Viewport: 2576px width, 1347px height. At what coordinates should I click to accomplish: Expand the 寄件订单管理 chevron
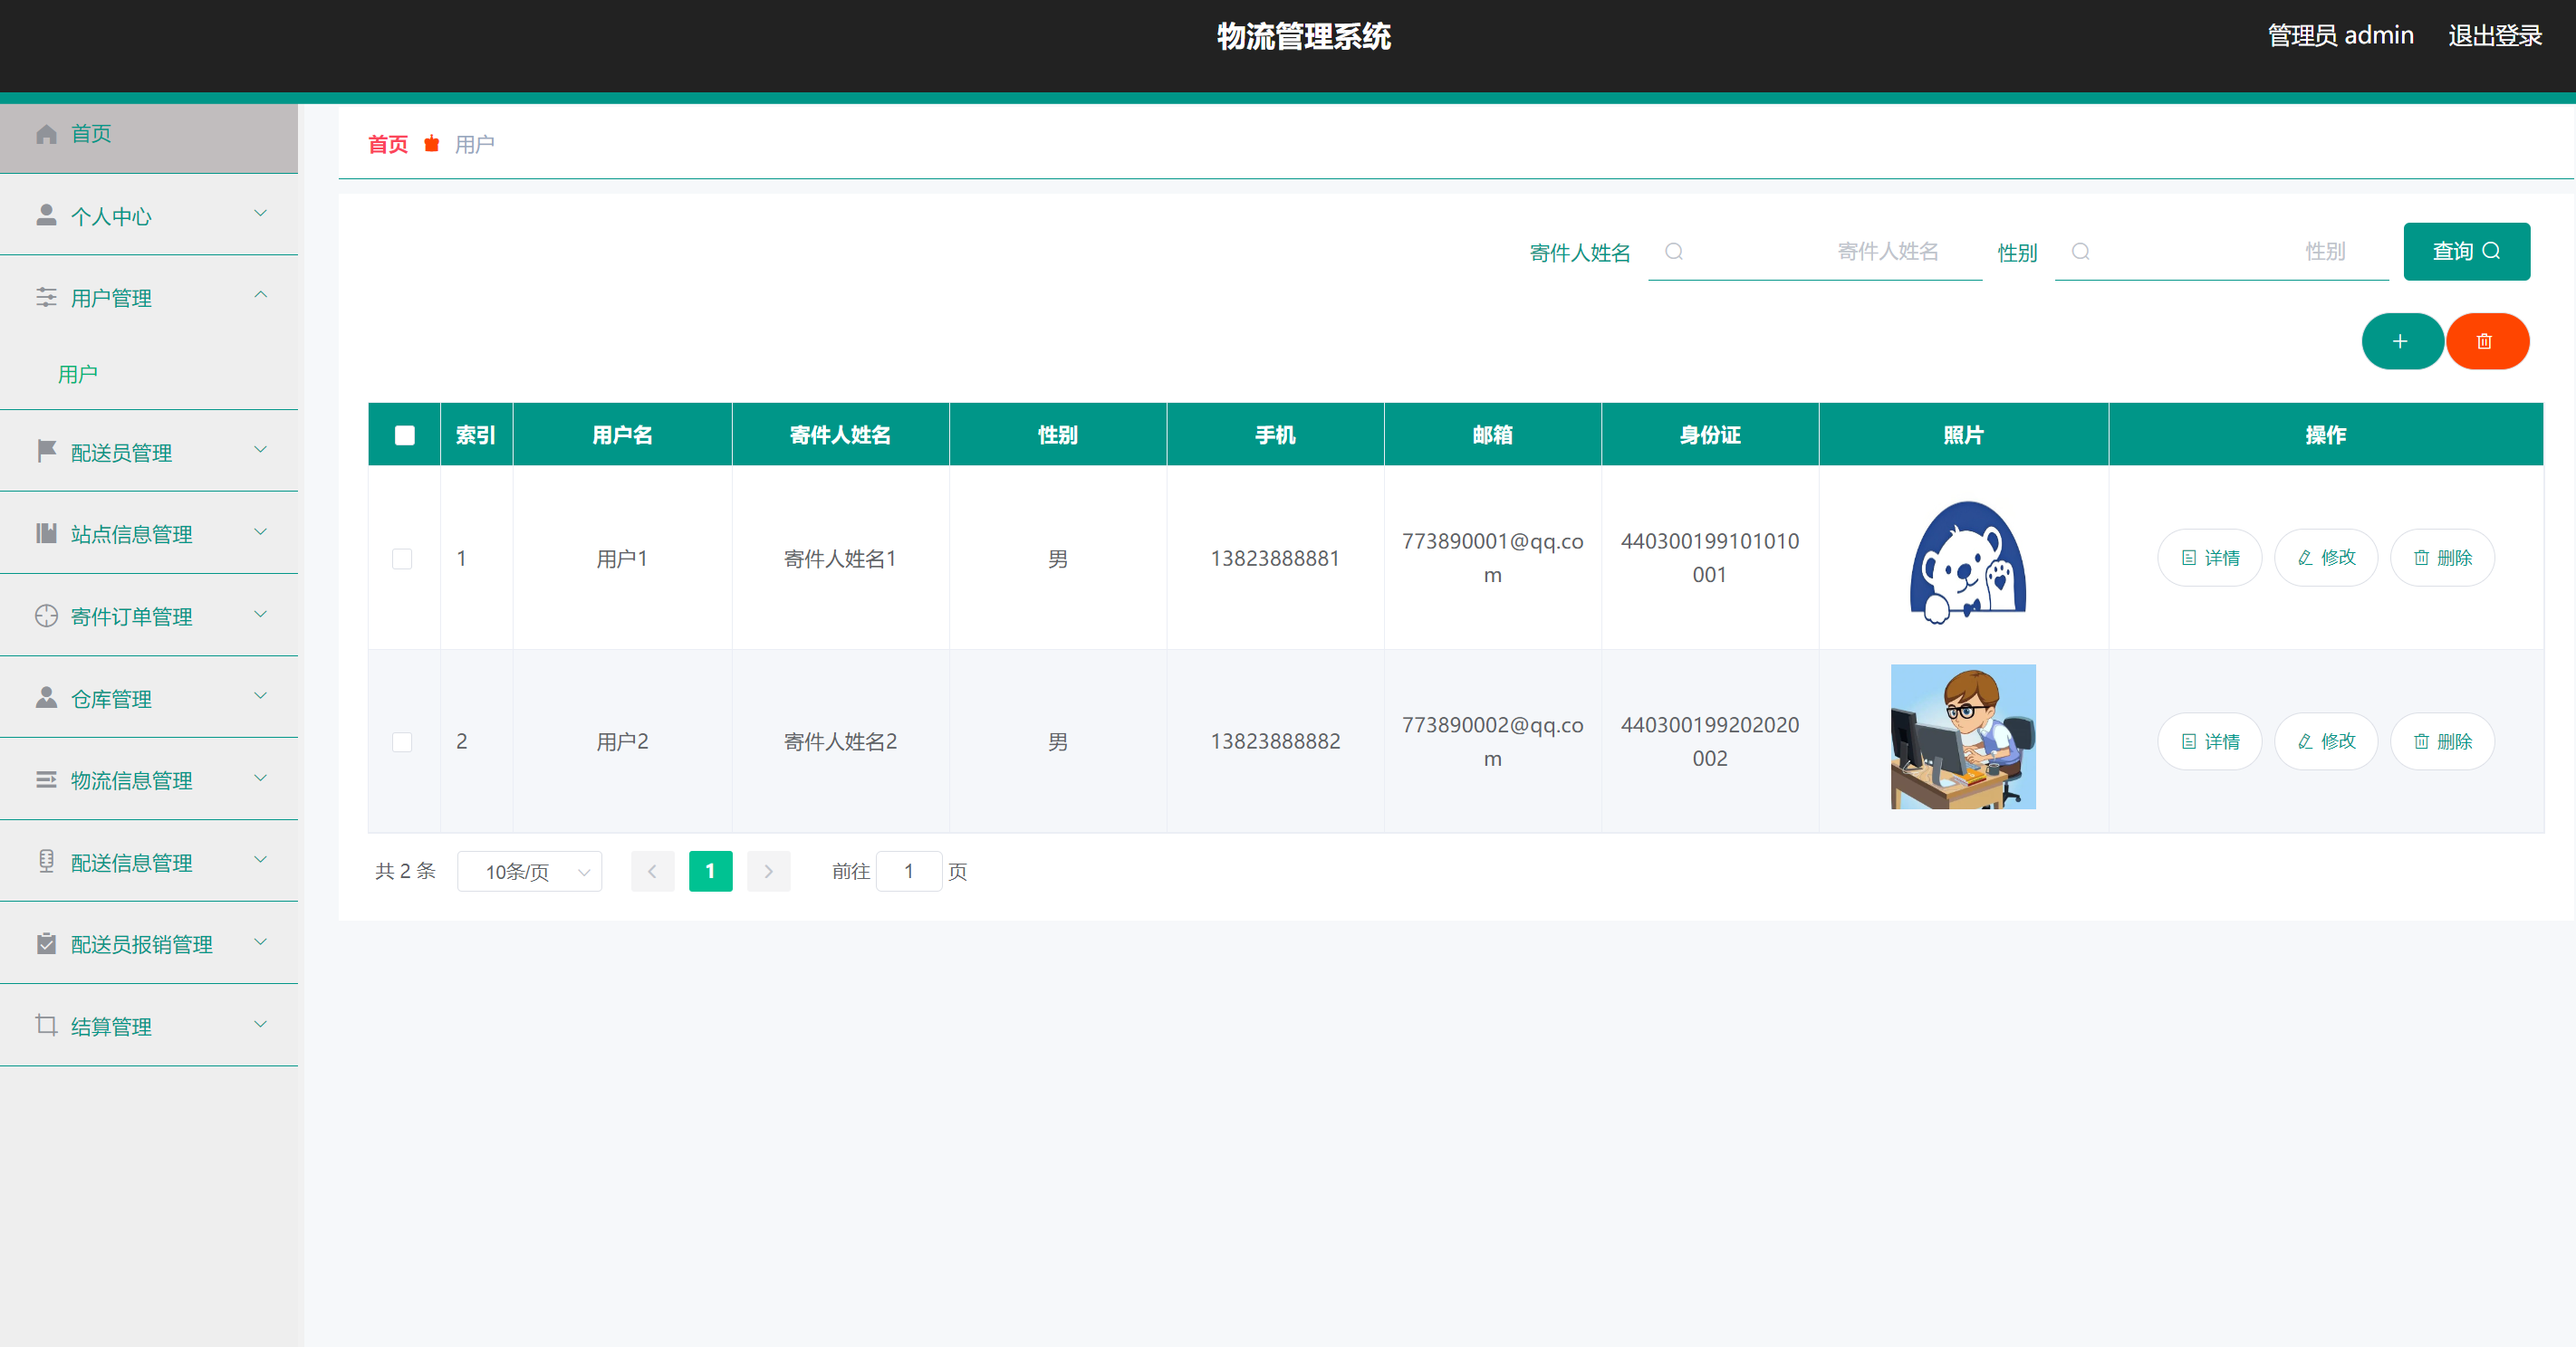pyautogui.click(x=260, y=615)
